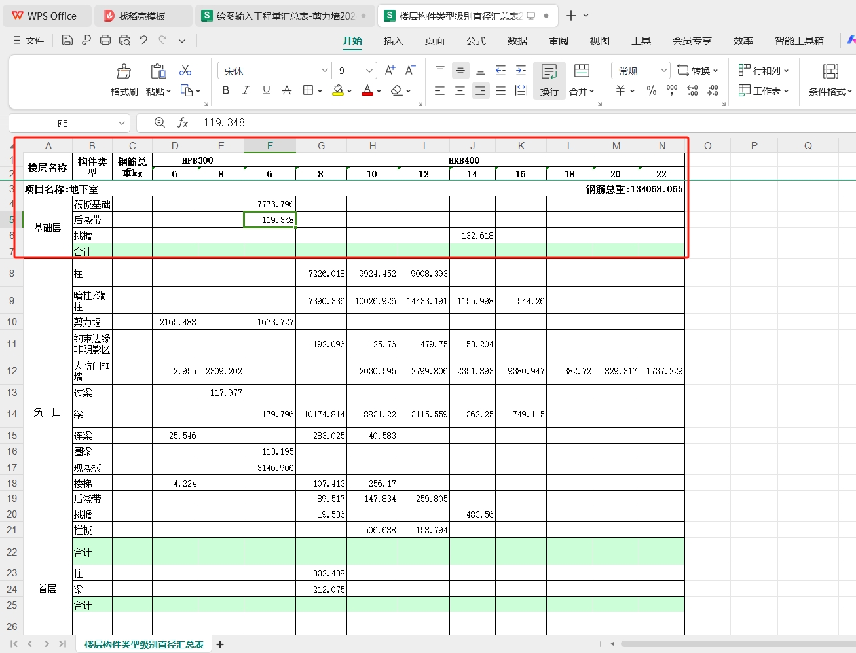Viewport: 856px width, 653px height.
Task: Align text right
Action: pos(481,91)
